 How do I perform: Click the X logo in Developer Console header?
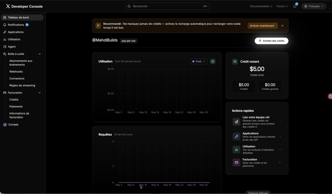tap(8, 6)
